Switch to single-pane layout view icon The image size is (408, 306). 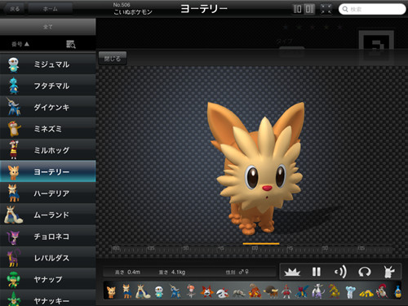[298, 9]
